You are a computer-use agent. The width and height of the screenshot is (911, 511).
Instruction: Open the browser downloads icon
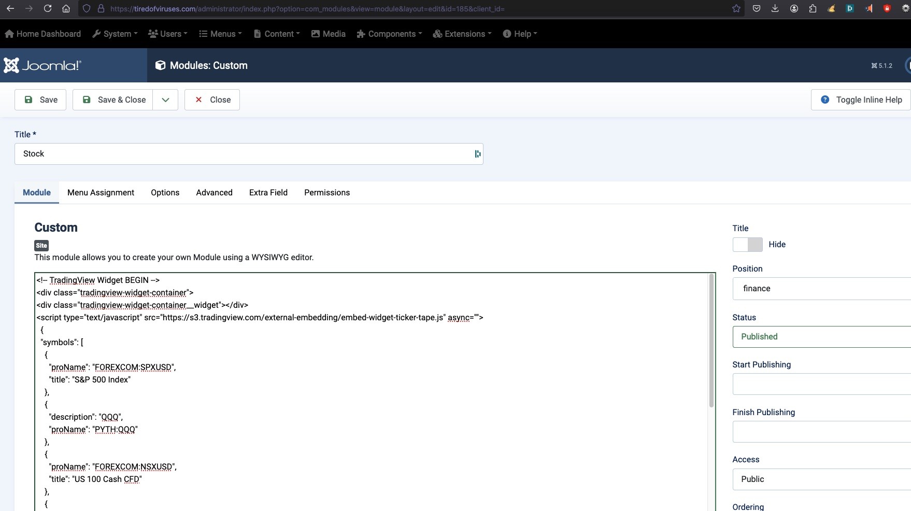(x=775, y=8)
